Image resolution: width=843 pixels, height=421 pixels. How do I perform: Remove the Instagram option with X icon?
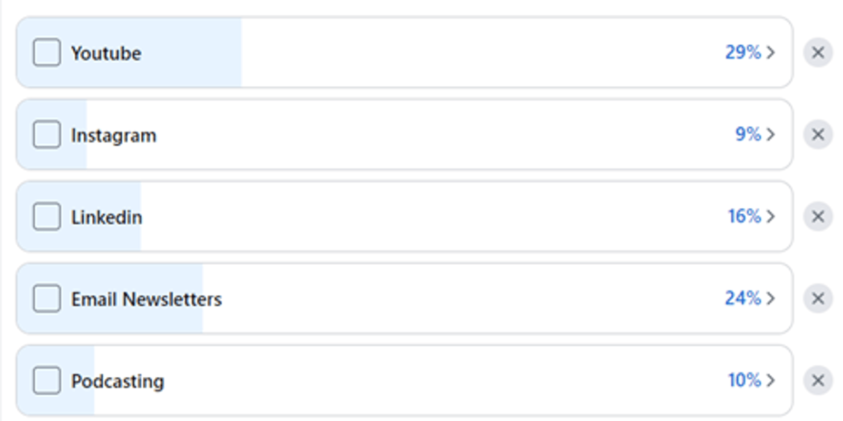tap(818, 135)
